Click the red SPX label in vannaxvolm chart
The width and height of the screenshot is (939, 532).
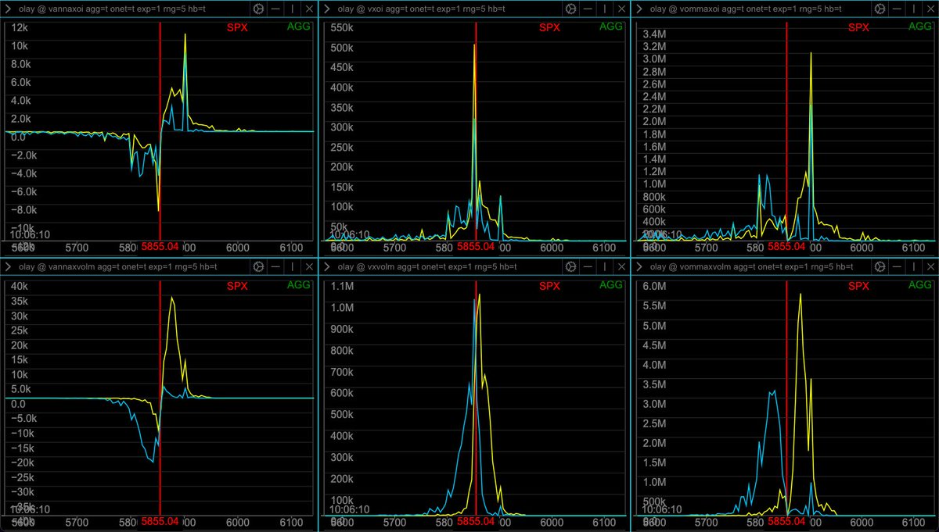tap(236, 285)
